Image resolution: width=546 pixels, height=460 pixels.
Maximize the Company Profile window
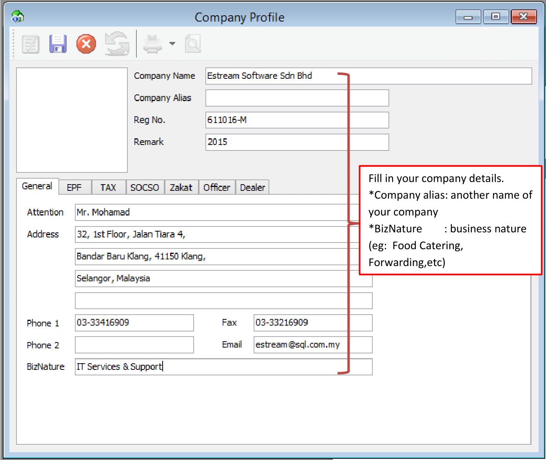(495, 16)
